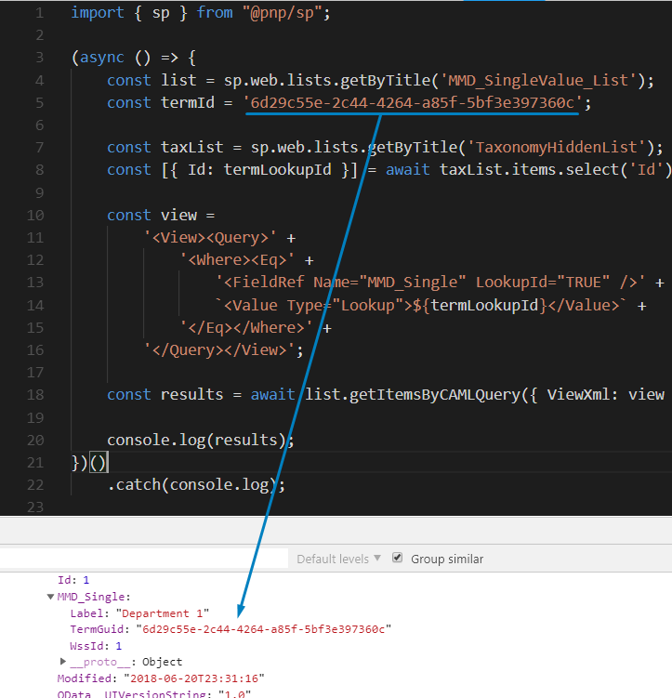Click ${termLookupId} template on line 14
Viewport: 672px width, 698px height.
pos(480,306)
